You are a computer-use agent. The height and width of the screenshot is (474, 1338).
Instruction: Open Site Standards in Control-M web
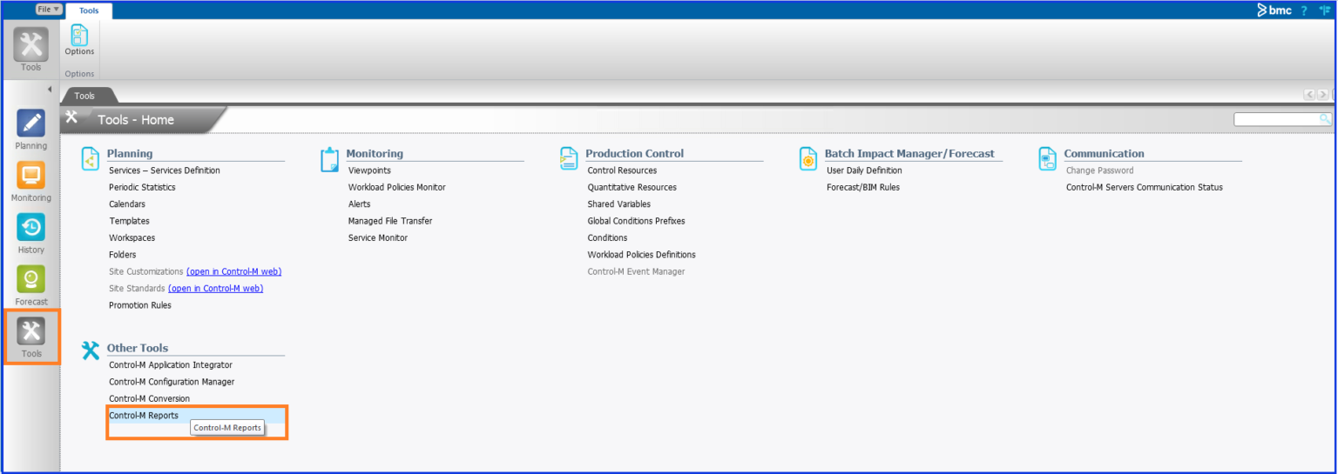(x=215, y=288)
